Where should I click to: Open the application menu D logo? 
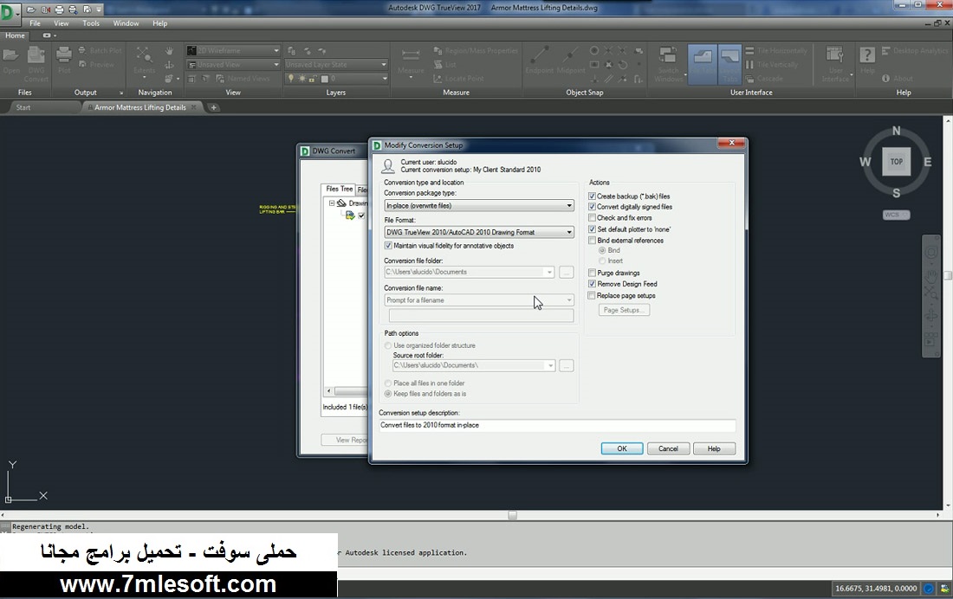coord(7,12)
